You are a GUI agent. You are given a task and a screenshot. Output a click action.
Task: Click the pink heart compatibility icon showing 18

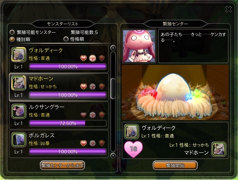[133, 149]
